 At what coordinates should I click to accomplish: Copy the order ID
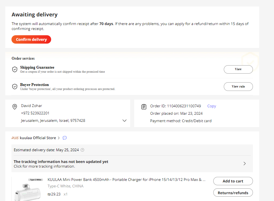click(212, 106)
